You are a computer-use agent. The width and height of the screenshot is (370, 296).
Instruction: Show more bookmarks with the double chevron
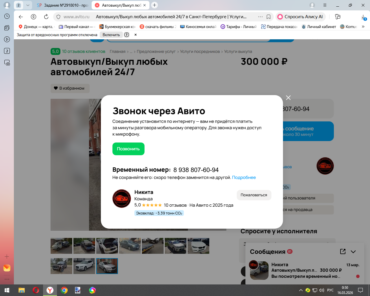point(363,27)
